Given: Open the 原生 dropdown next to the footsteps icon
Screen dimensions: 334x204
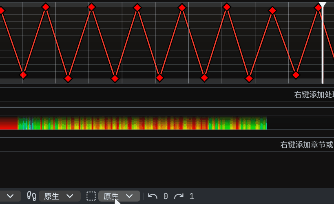Looking at the screenshot, I should pos(60,196).
